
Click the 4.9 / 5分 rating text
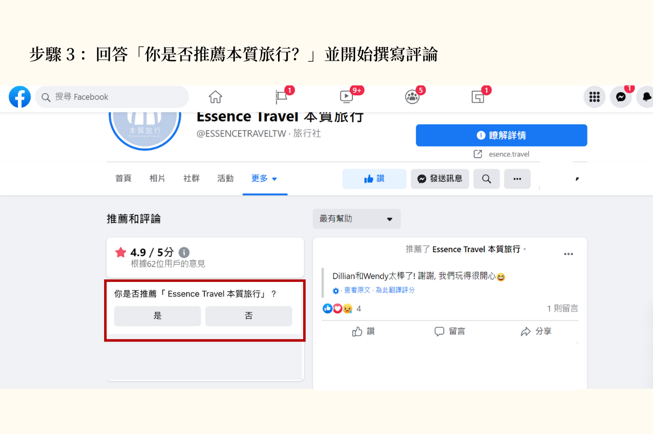[152, 252]
